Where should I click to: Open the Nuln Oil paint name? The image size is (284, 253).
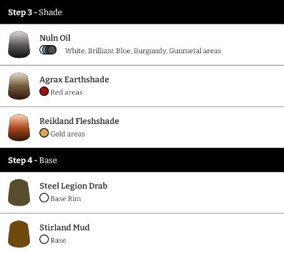tap(55, 38)
